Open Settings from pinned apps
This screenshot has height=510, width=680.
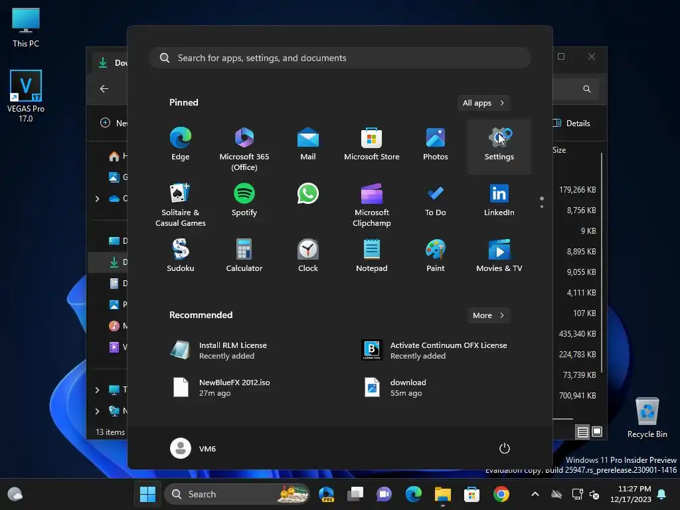[x=499, y=145]
